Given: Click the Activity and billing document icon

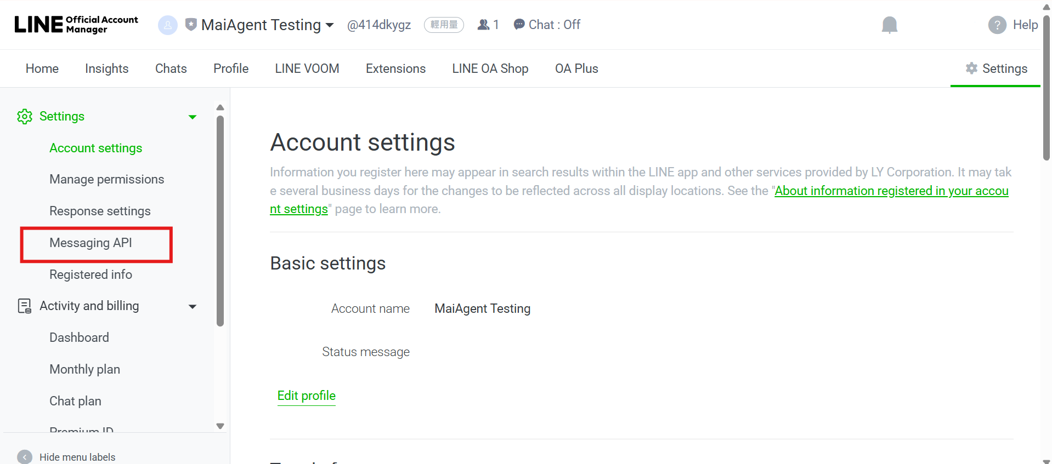Looking at the screenshot, I should click(x=25, y=306).
